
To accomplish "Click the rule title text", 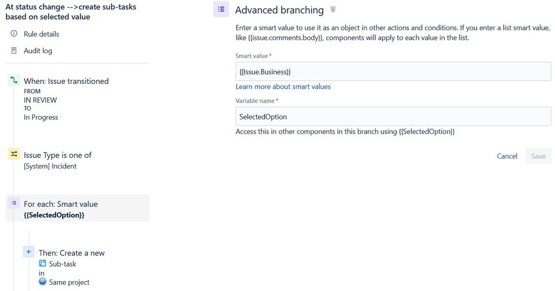I will [71, 12].
